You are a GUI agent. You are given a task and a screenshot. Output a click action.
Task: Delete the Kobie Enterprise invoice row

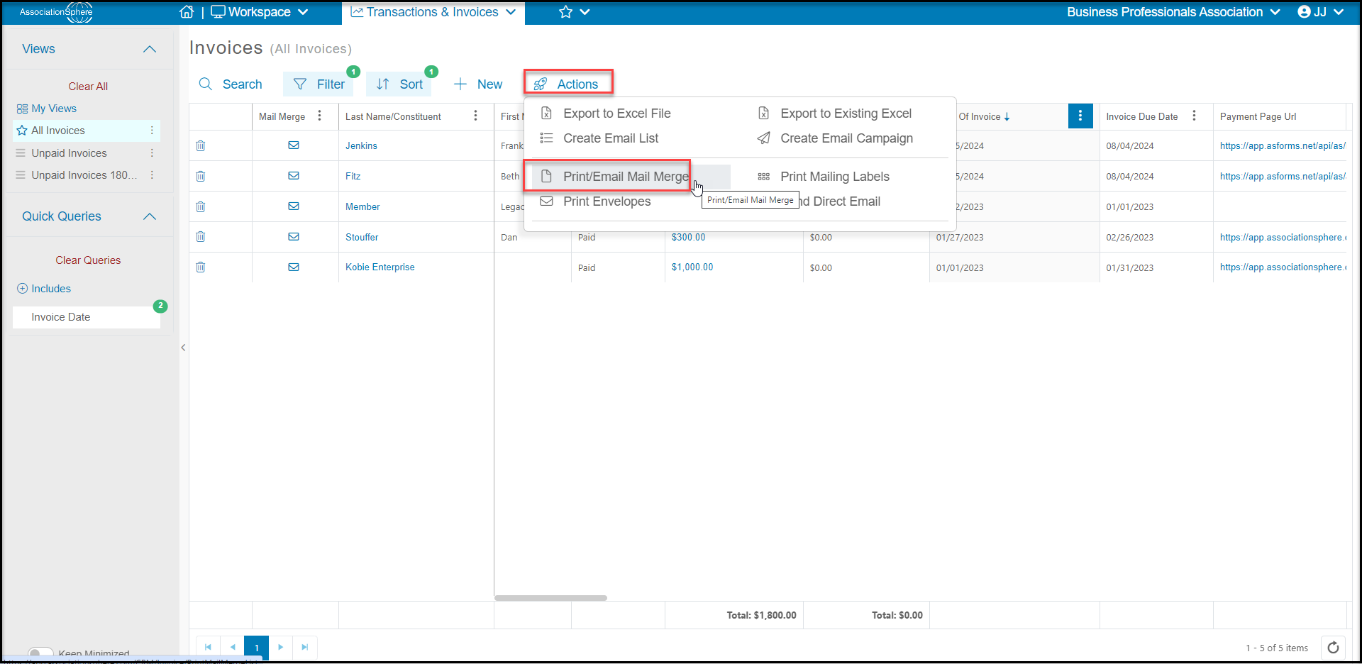click(x=201, y=267)
